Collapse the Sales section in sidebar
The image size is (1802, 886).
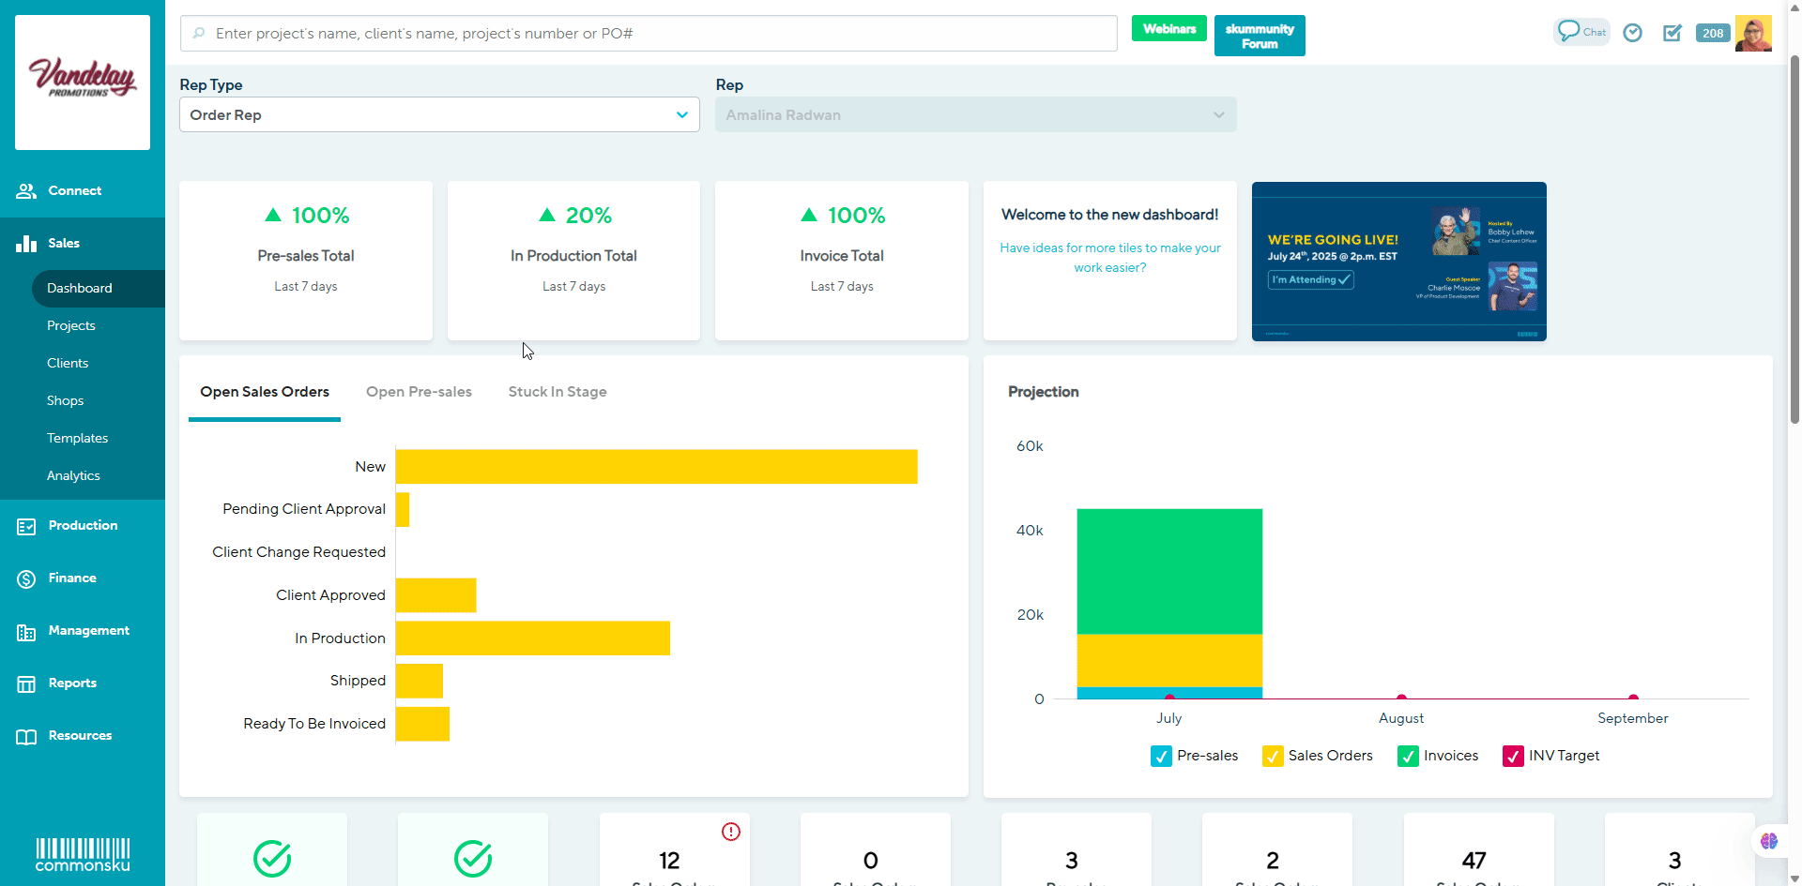coord(64,243)
